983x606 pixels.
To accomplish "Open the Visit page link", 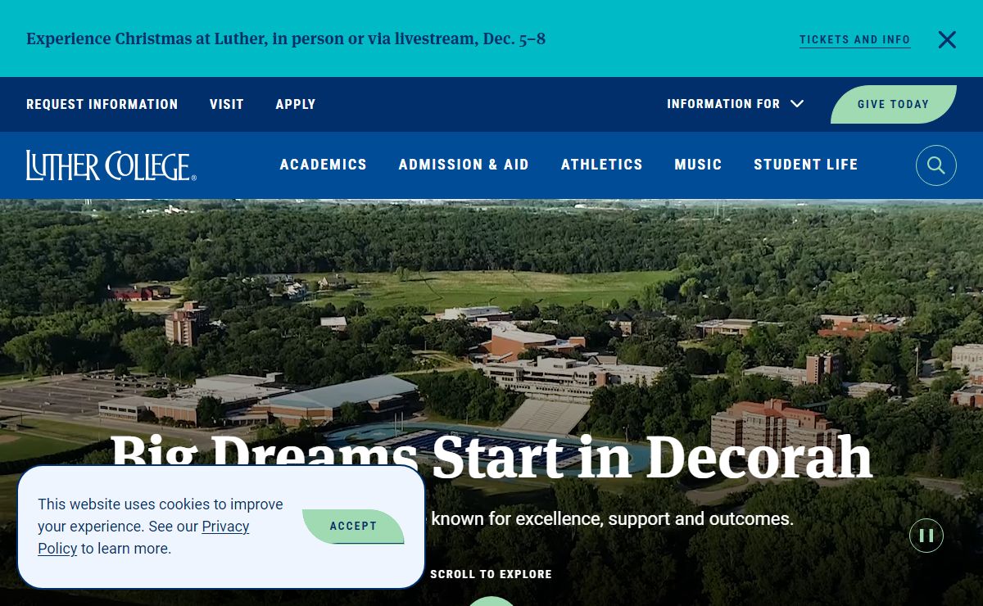I will point(227,104).
